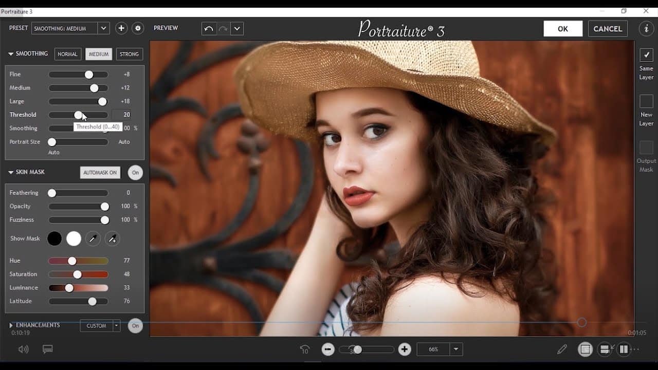This screenshot has height=370, width=658.
Task: Toggle the Automask On button
Action: pyautogui.click(x=100, y=173)
